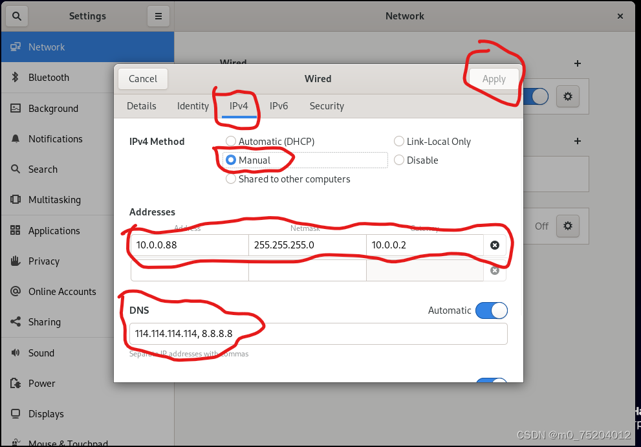This screenshot has width=641, height=447.
Task: Select the Manual IPv4 method
Action: coord(231,160)
